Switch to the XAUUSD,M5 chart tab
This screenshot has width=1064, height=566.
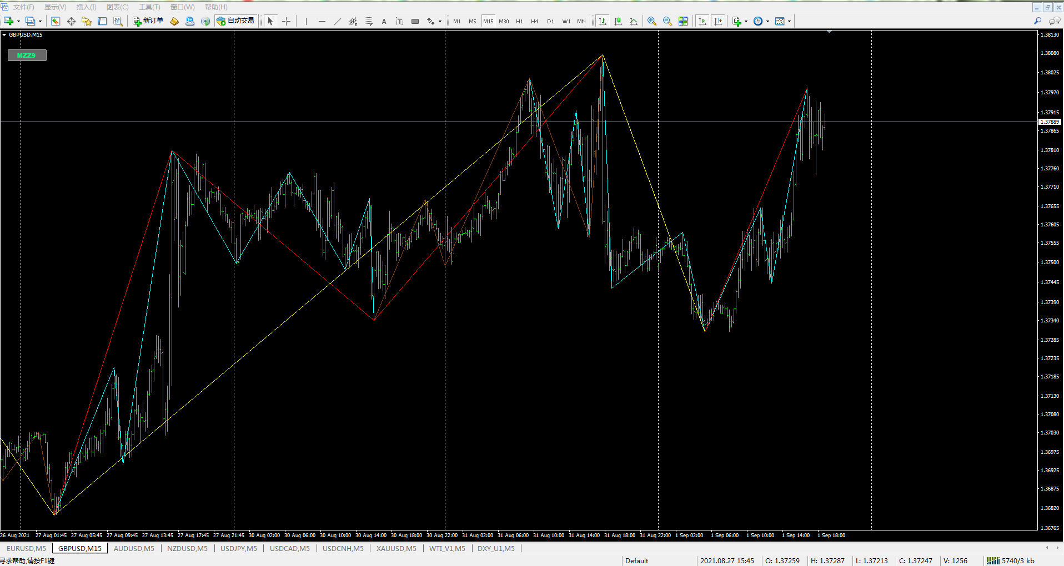click(x=396, y=548)
